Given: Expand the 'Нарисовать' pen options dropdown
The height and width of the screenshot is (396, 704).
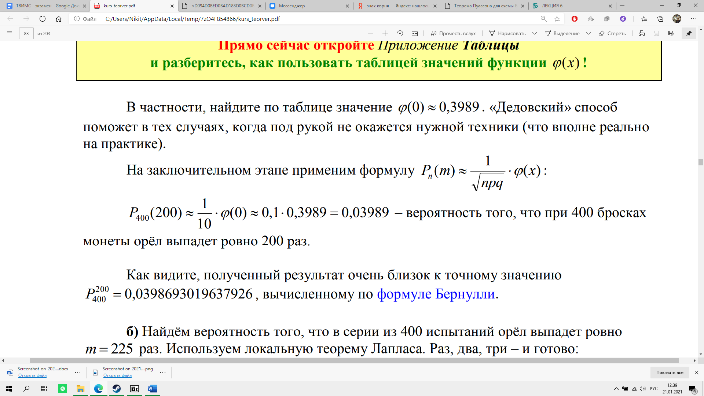Looking at the screenshot, I should [535, 33].
